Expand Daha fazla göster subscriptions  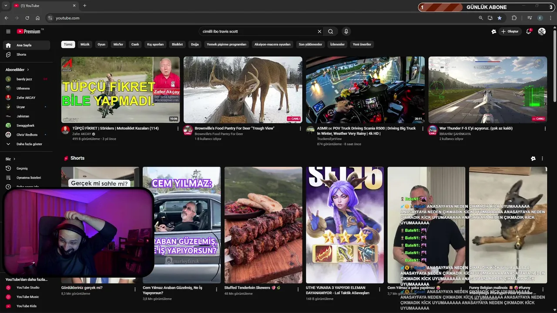point(26,144)
